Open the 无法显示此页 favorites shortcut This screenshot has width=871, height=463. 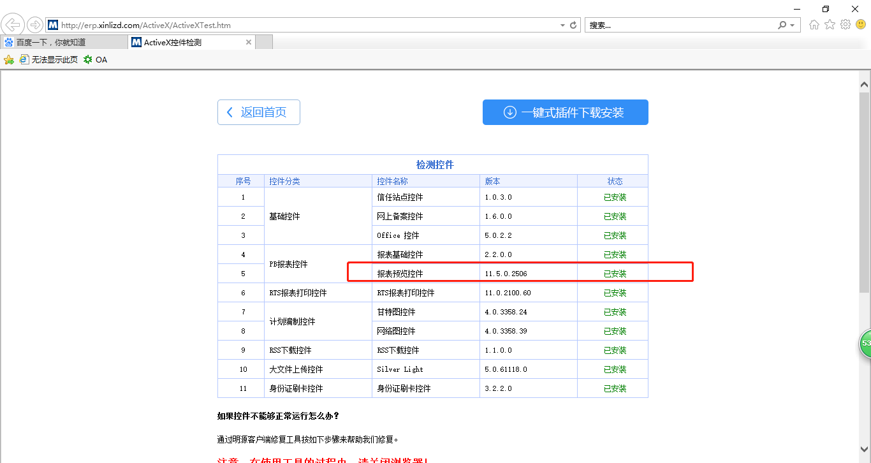tap(50, 59)
